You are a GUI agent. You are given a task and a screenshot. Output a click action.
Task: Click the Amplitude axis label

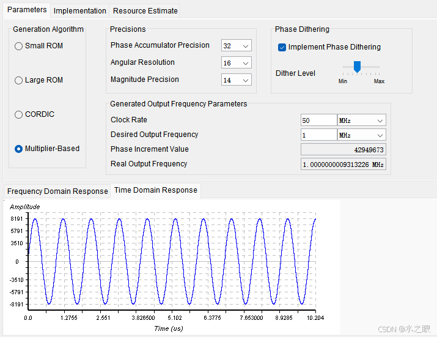pos(25,207)
